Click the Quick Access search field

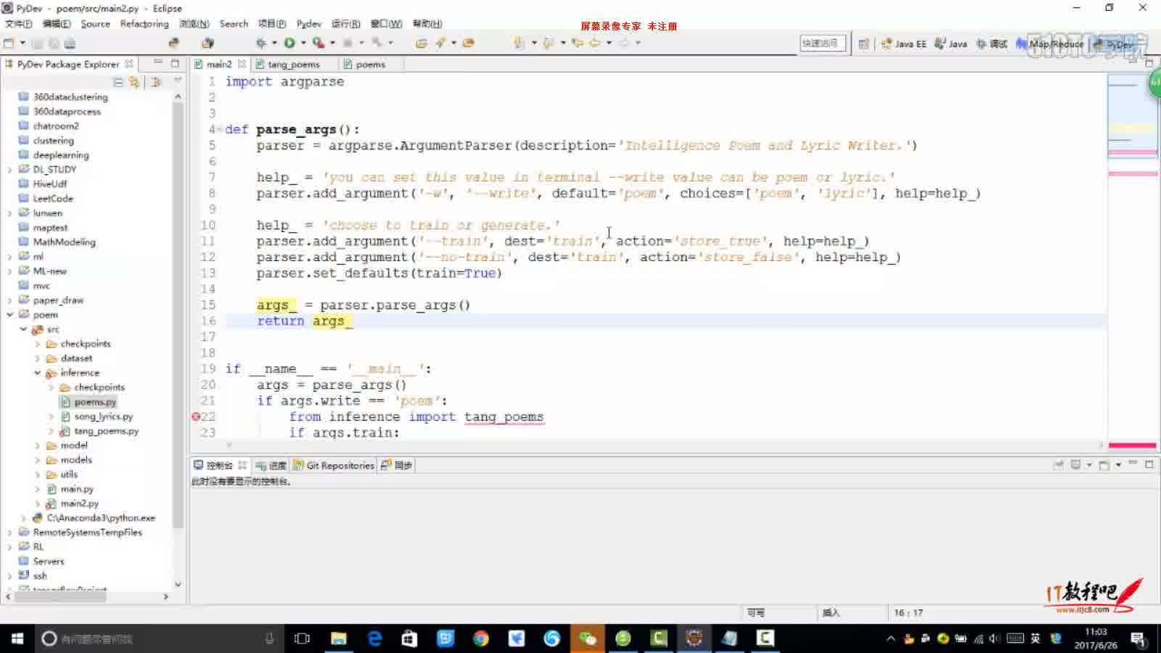pos(822,44)
